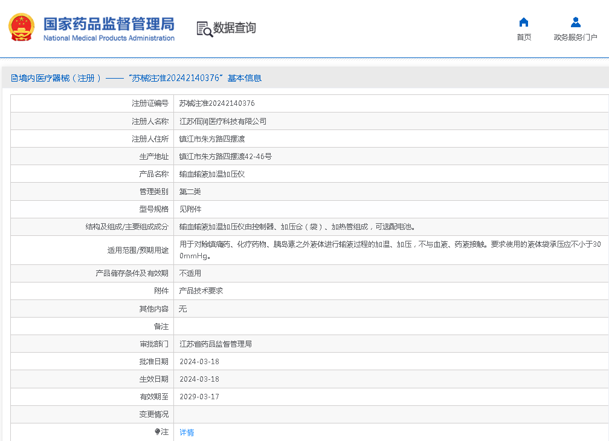Viewport: 609px width, 441px height.
Task: Click the 数据查询 heading text
Action: 234,28
